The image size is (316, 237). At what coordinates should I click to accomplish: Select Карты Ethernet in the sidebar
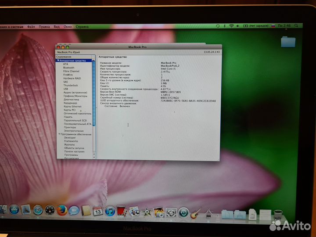pos(72,106)
